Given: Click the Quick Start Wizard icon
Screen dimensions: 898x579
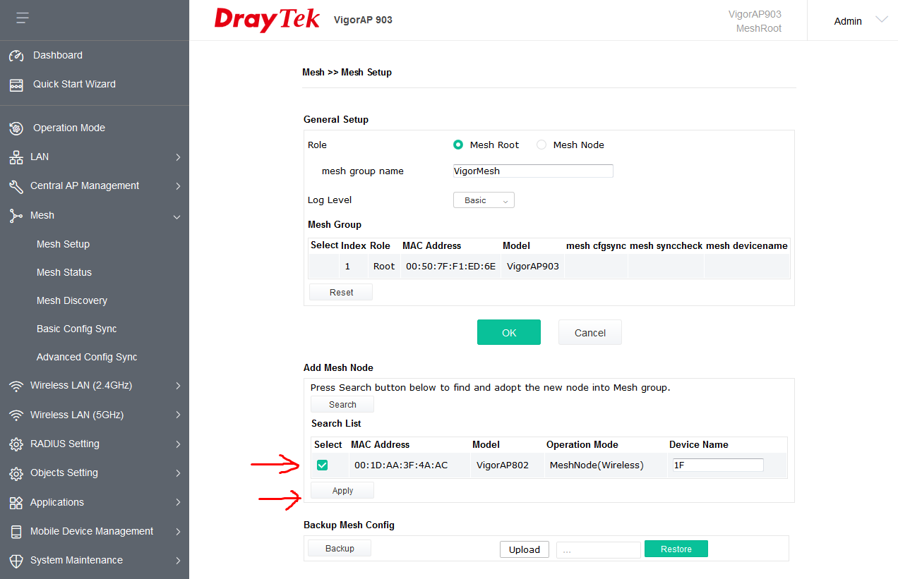Looking at the screenshot, I should tap(16, 85).
